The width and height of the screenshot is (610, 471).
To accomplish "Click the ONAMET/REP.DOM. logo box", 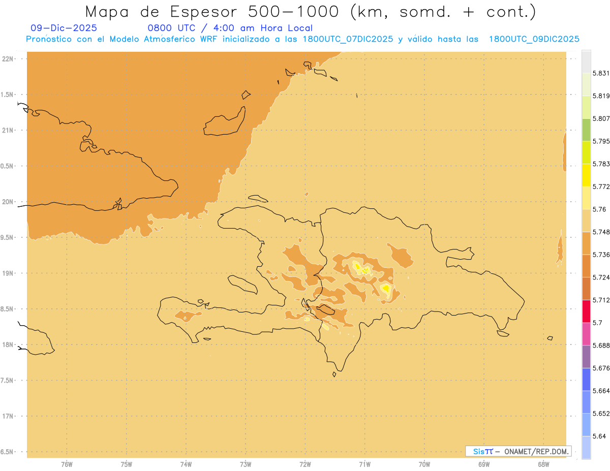I will 518,451.
